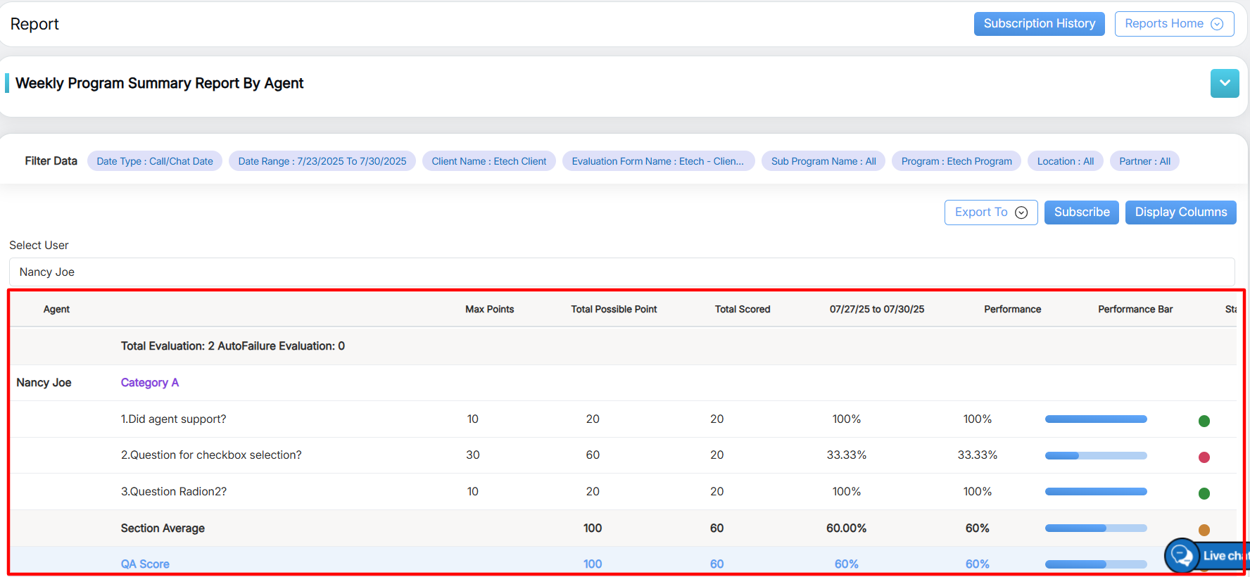Image resolution: width=1250 pixels, height=577 pixels.
Task: Click the QA Score link
Action: click(x=145, y=564)
